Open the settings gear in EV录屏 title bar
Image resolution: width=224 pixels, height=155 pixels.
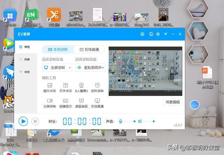(158, 34)
